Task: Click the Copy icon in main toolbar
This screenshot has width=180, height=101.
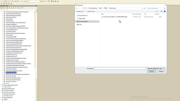Action: click(x=11, y=1)
